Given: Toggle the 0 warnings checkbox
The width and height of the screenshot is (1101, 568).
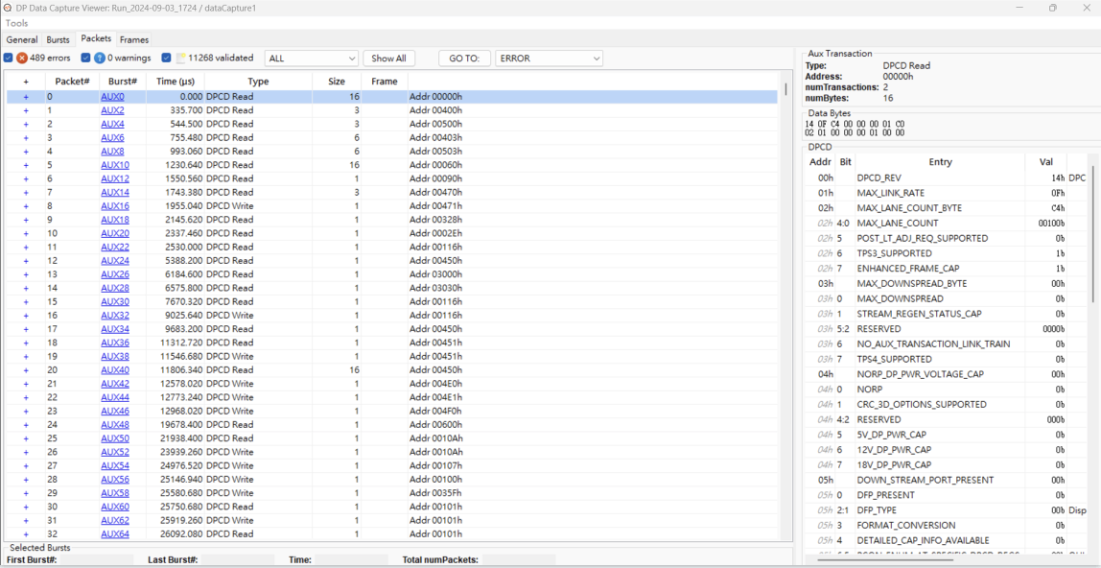Looking at the screenshot, I should click(x=85, y=58).
